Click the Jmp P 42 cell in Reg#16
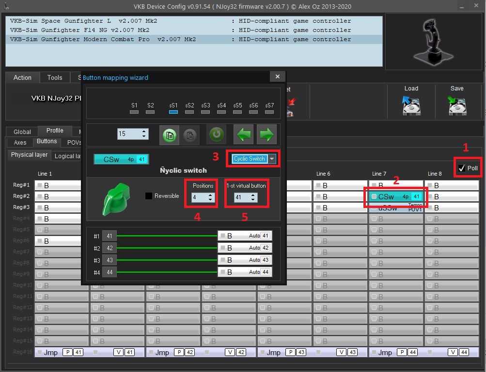 pyautogui.click(x=173, y=352)
